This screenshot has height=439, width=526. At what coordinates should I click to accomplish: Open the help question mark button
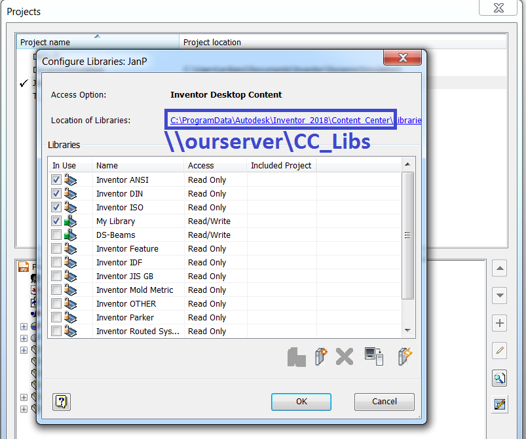61,402
